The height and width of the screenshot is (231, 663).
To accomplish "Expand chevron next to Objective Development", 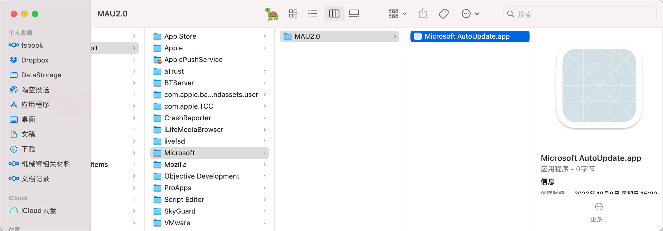I will 265,176.
